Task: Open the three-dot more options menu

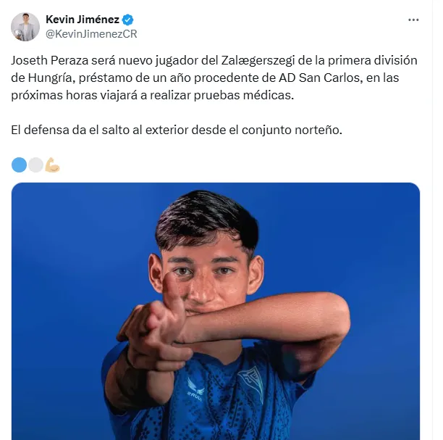Action: (413, 20)
